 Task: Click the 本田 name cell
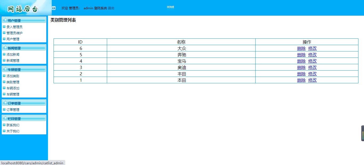[x=181, y=80]
